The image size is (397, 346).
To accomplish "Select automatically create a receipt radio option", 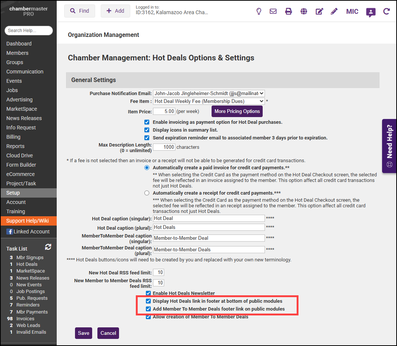I will click(147, 193).
